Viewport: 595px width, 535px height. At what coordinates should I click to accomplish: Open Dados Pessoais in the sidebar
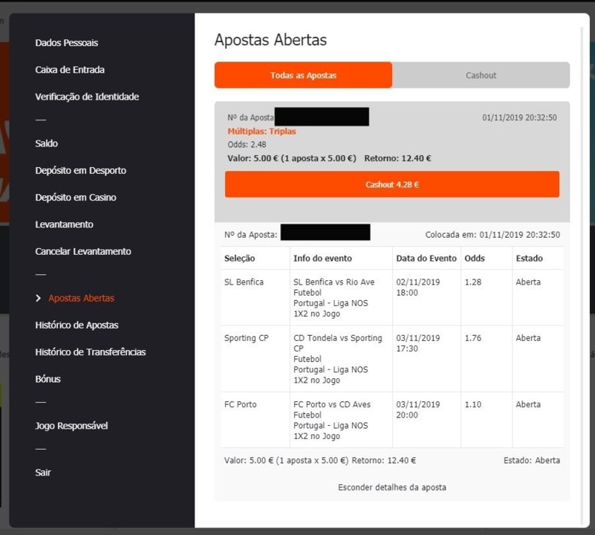66,43
